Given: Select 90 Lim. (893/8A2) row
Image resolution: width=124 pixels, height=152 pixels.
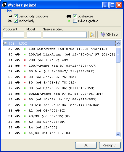Looking at the screenshot, I should tap(59, 105).
